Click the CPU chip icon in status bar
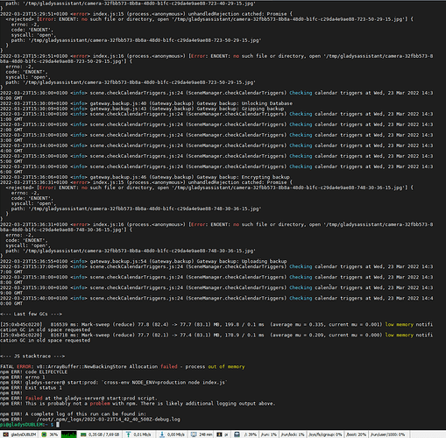 pyautogui.click(x=44, y=434)
